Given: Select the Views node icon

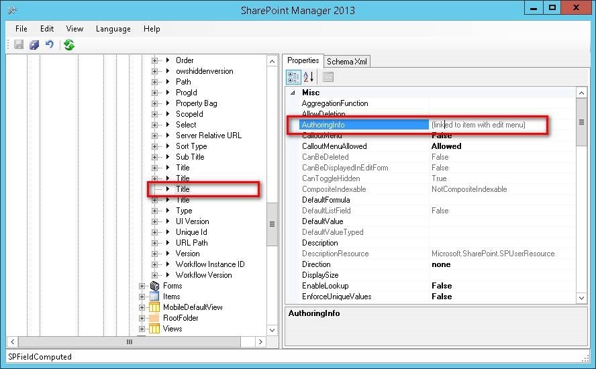Looking at the screenshot, I should (154, 328).
